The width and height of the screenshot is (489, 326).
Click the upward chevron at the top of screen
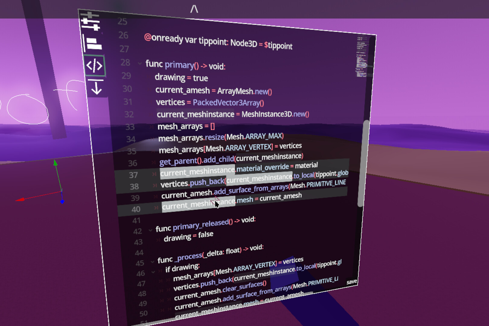click(194, 10)
